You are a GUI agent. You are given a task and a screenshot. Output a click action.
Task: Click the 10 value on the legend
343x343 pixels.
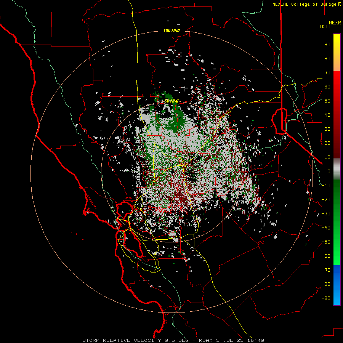coord(327,157)
